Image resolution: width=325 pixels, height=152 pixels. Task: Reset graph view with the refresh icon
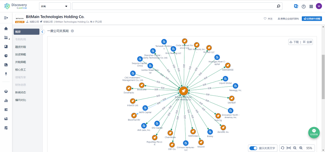[282, 148]
